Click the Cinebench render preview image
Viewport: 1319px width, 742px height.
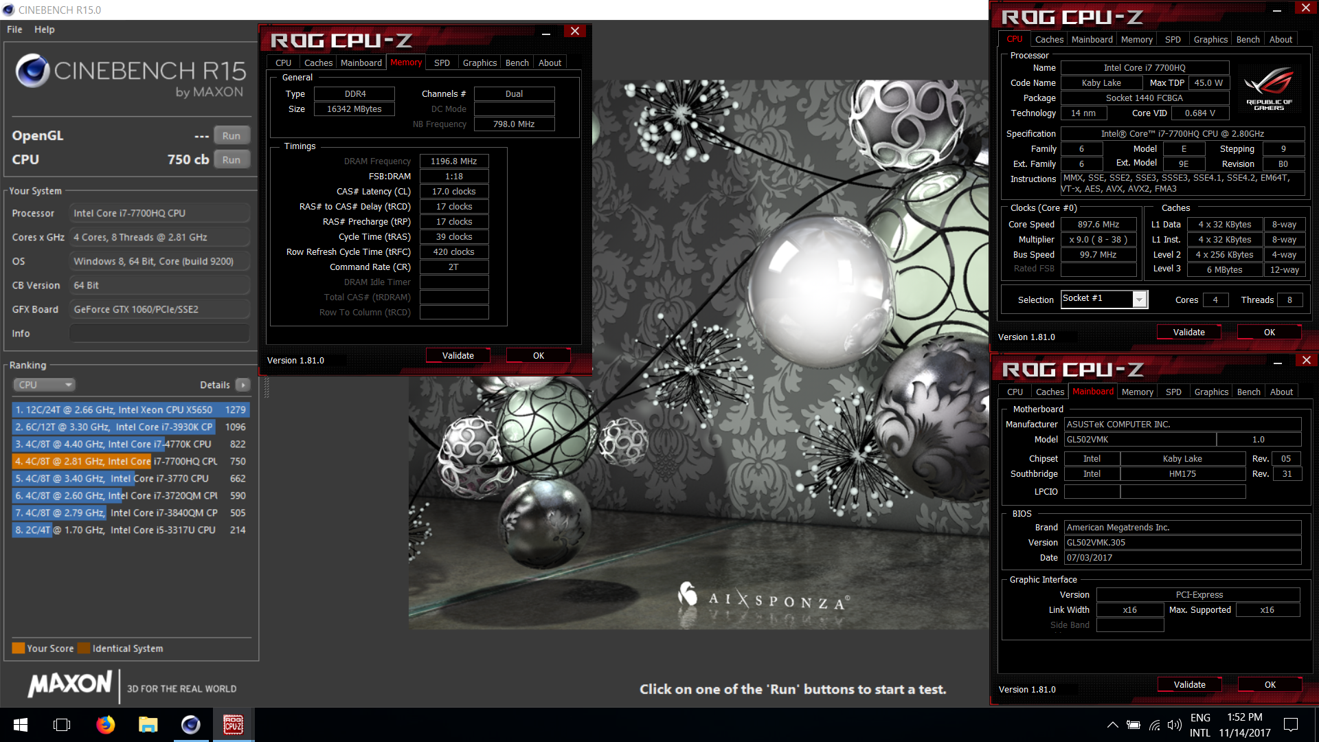699,354
